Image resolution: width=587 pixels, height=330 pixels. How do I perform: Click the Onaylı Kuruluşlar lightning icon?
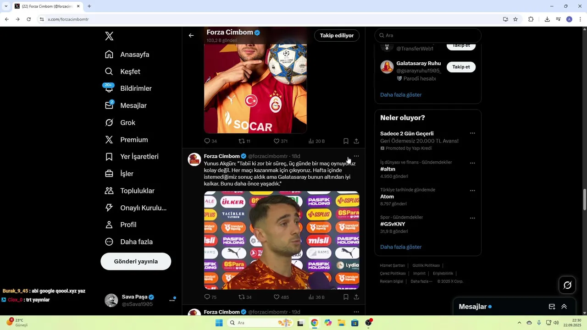coord(109,208)
